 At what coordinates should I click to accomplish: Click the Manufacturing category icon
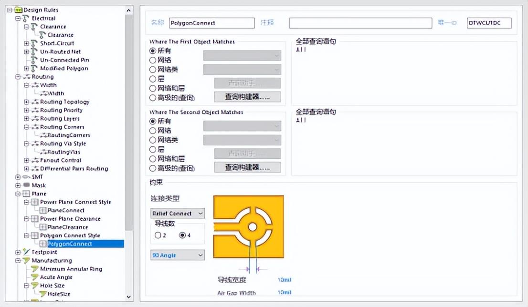[26, 261]
